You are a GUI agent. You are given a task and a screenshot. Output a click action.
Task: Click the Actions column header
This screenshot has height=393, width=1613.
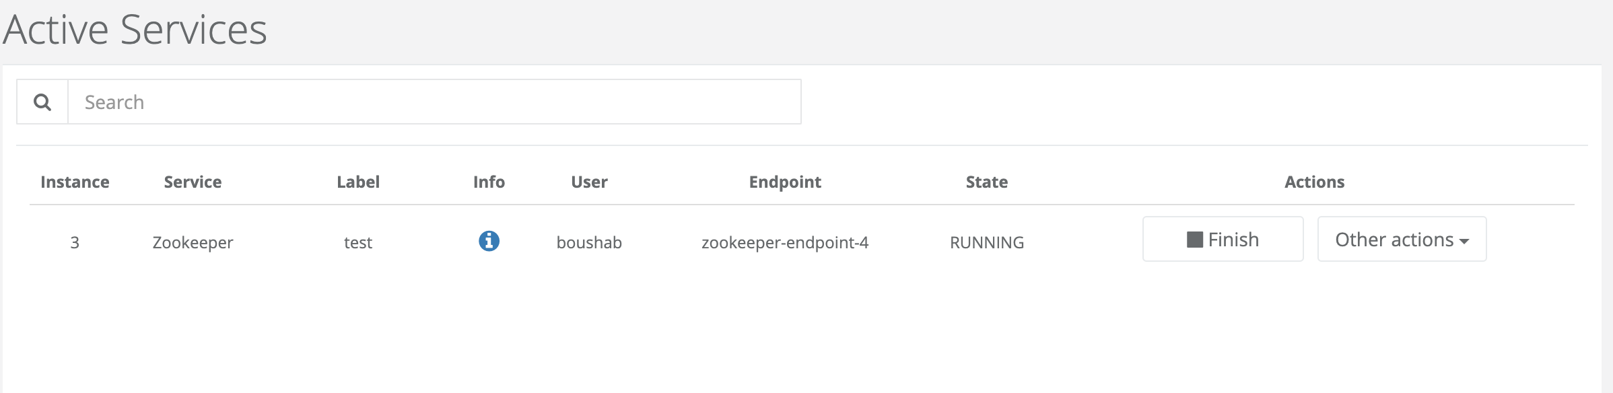[x=1314, y=182]
